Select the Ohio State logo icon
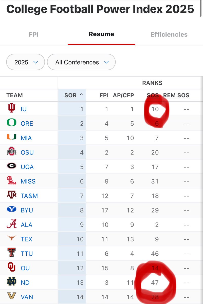203x304 pixels. (11, 152)
